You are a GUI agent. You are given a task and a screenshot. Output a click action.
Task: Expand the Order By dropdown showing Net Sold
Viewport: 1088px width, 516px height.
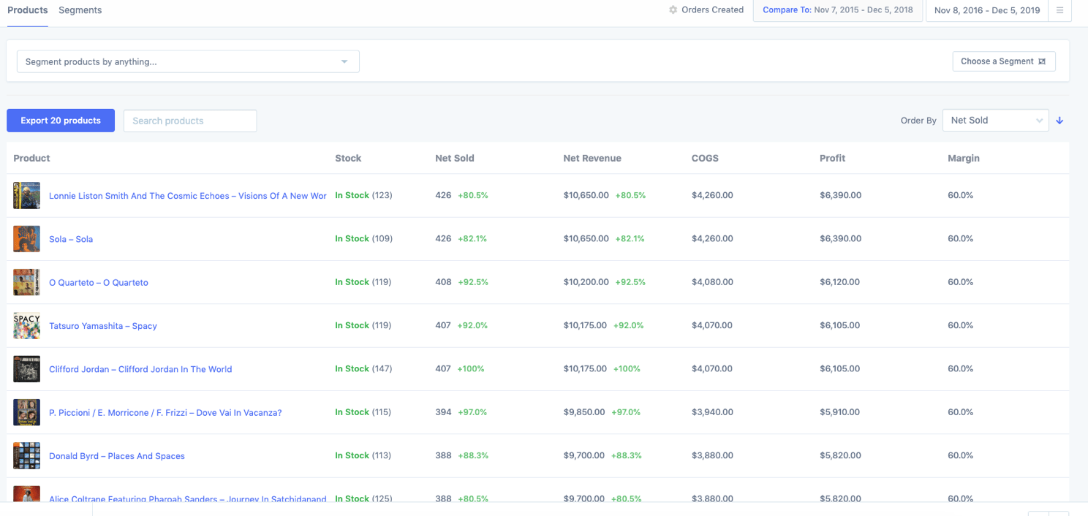tap(995, 120)
